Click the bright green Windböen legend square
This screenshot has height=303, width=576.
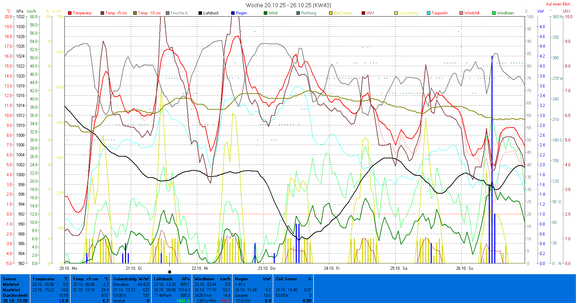[x=494, y=13]
